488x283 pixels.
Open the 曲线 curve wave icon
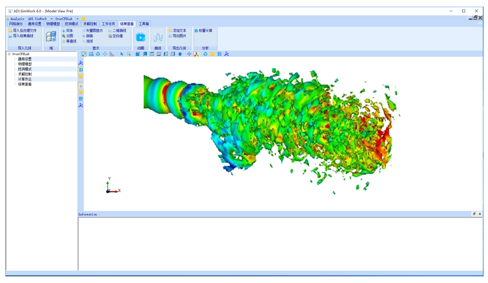[x=158, y=37]
